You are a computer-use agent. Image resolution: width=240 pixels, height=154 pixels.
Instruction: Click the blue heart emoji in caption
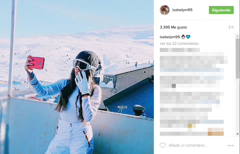[x=188, y=37]
